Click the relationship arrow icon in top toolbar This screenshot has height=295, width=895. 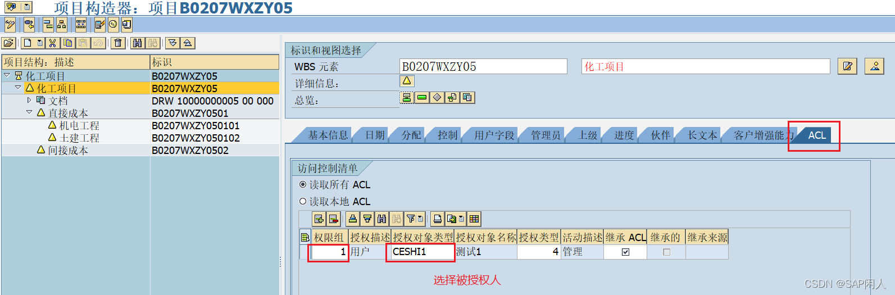[29, 24]
